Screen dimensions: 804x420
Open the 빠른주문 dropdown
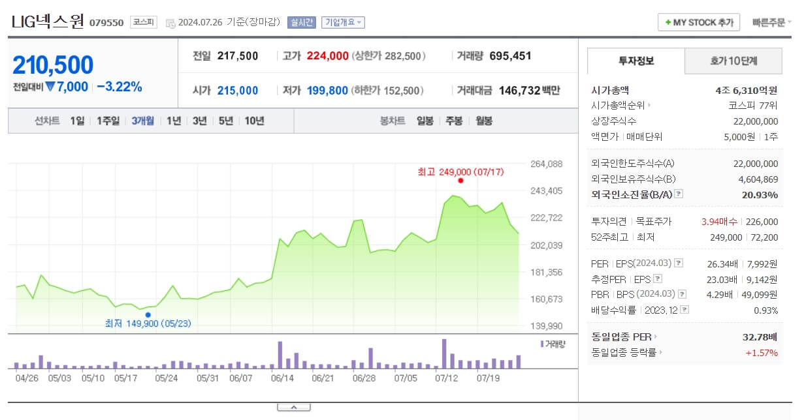772,22
